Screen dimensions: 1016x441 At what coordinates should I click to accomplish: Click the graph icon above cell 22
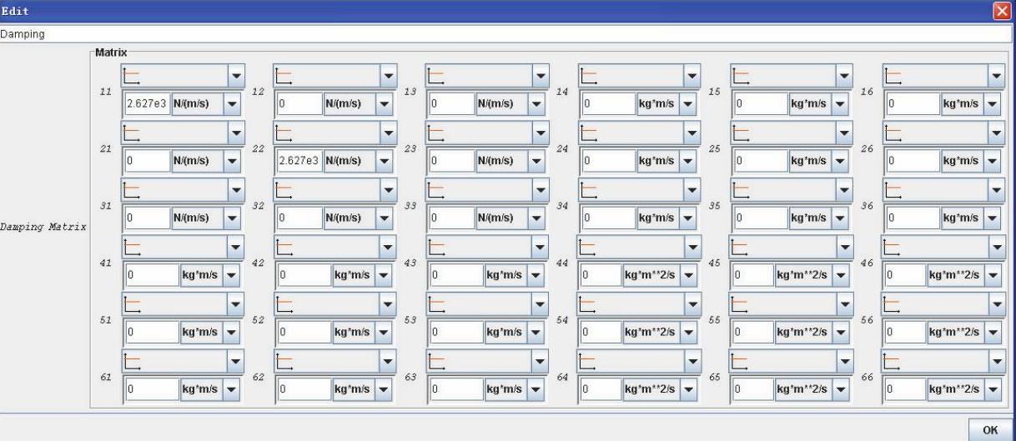pos(284,134)
